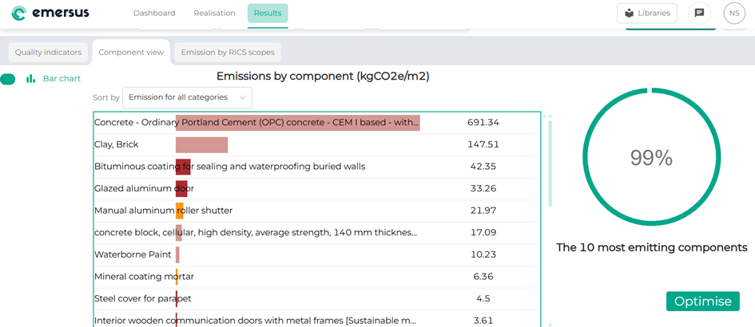
Task: Open the Sort by dropdown
Action: tap(187, 97)
